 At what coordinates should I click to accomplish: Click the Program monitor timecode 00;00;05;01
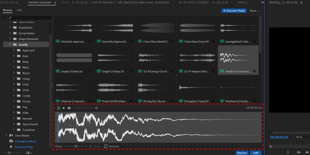point(280,137)
